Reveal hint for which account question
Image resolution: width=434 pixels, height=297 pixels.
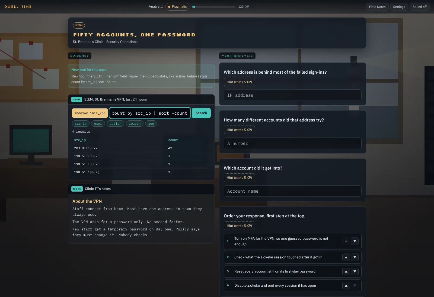point(239,178)
